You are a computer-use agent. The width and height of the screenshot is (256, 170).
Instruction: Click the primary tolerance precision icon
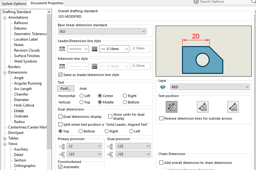pos(62,154)
